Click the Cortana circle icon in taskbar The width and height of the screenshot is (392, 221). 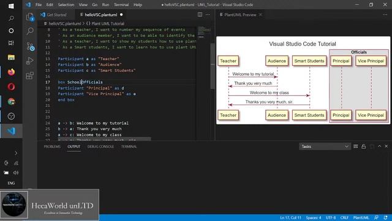(x=11, y=31)
